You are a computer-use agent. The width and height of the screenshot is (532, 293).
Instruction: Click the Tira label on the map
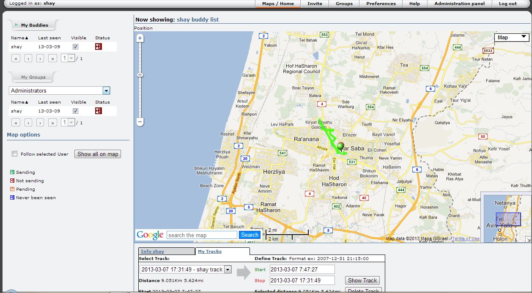404,65
